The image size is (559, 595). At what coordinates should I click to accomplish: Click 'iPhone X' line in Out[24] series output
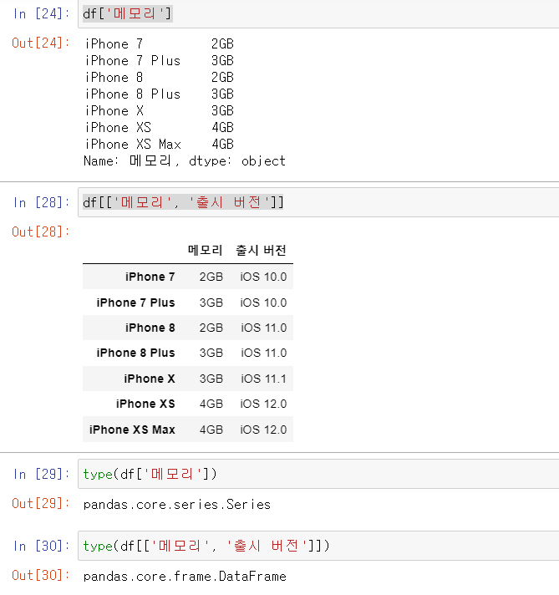point(159,110)
